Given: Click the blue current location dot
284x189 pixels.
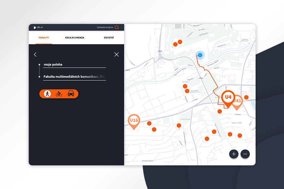Looking at the screenshot, I should [x=200, y=55].
